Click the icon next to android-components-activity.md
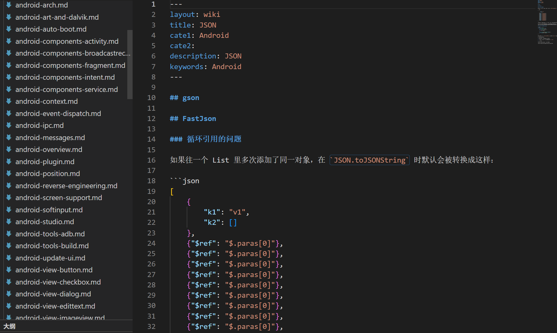Screen dimensions: 557x333 pos(9,41)
